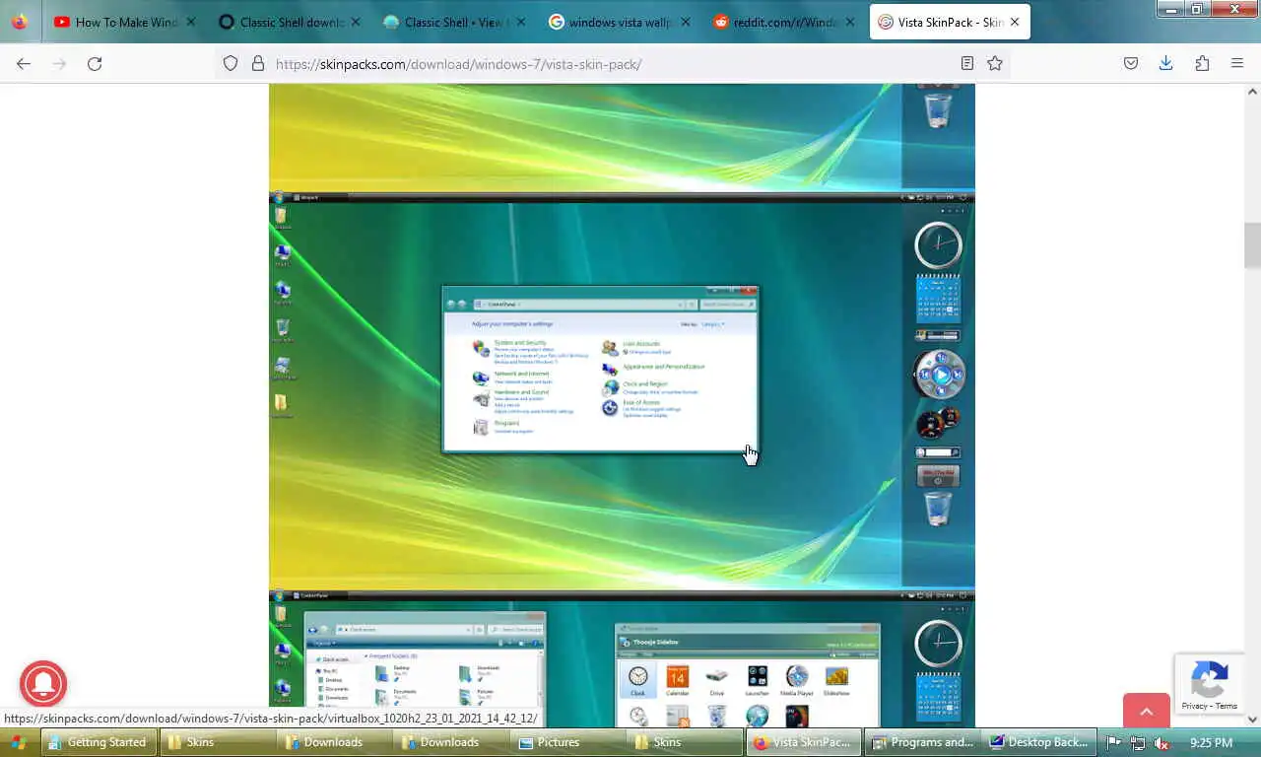Open the Windows Start menu orb
Viewport: 1261px width, 757px height.
pyautogui.click(x=17, y=742)
